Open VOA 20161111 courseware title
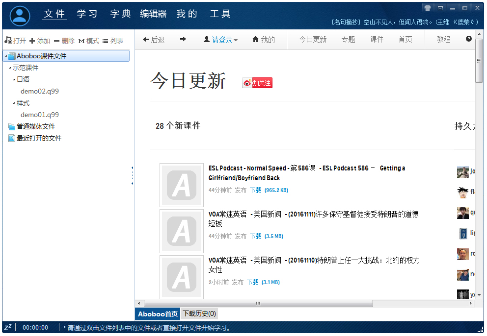 [313, 219]
